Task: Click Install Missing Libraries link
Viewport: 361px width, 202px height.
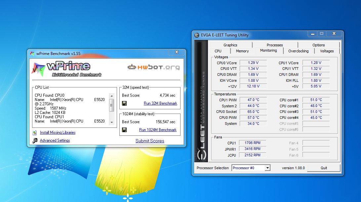Action: tap(58, 132)
